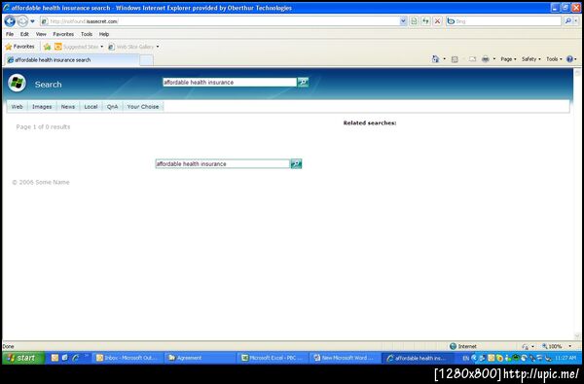
Task: Click the Outlook quick launch icon
Action: tap(55, 358)
